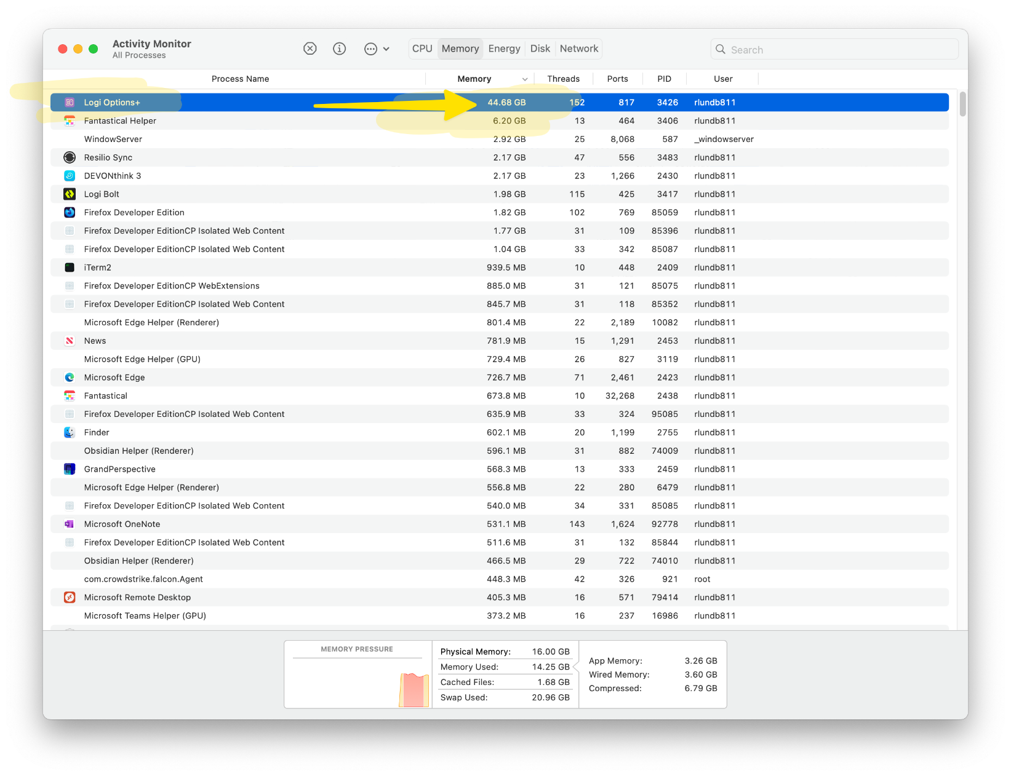Sort by Threads column header
The image size is (1011, 776).
563,79
